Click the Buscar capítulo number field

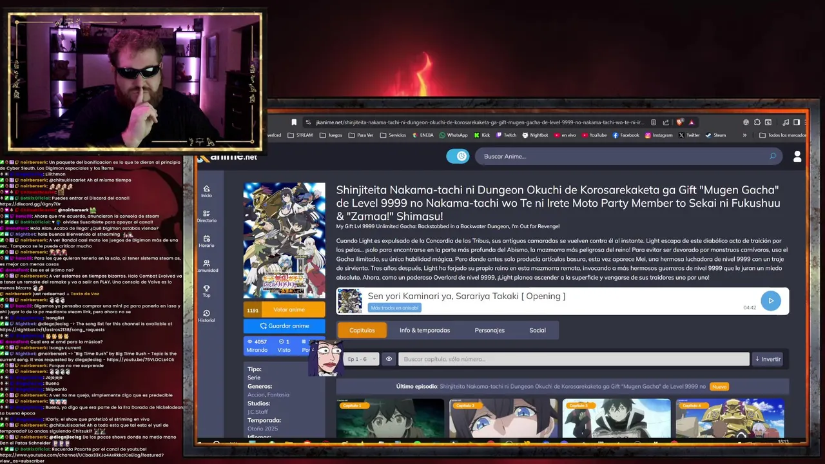(574, 359)
